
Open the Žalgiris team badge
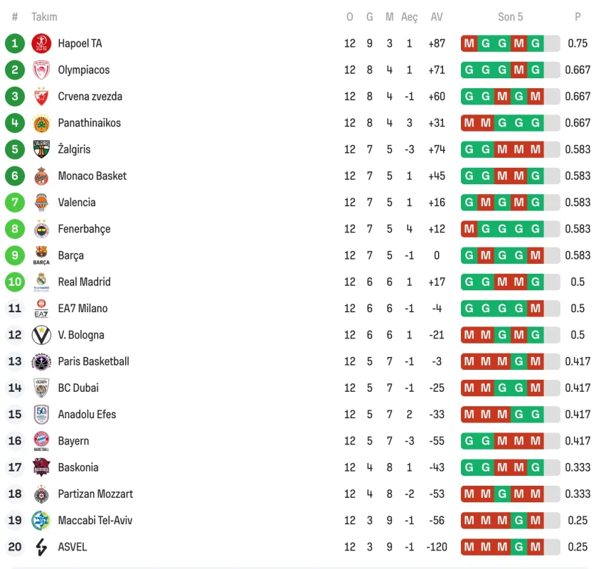[x=41, y=149]
